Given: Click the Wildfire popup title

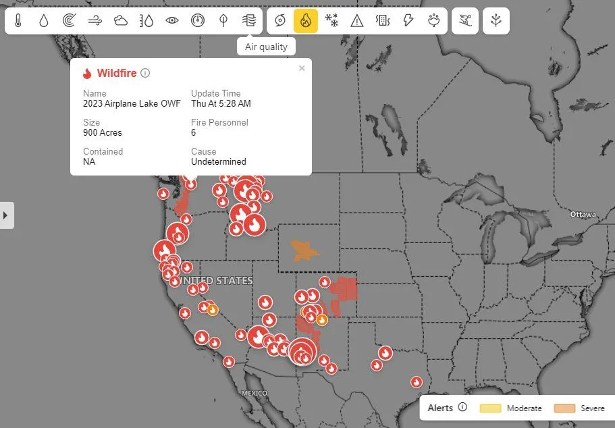Looking at the screenshot, I should click(117, 73).
